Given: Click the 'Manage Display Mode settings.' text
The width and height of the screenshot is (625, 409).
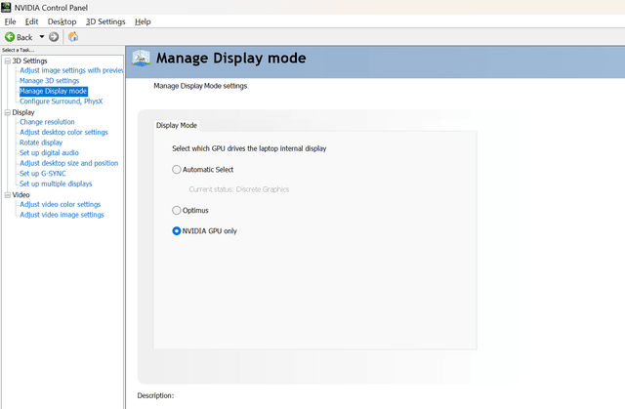Looking at the screenshot, I should (x=201, y=86).
